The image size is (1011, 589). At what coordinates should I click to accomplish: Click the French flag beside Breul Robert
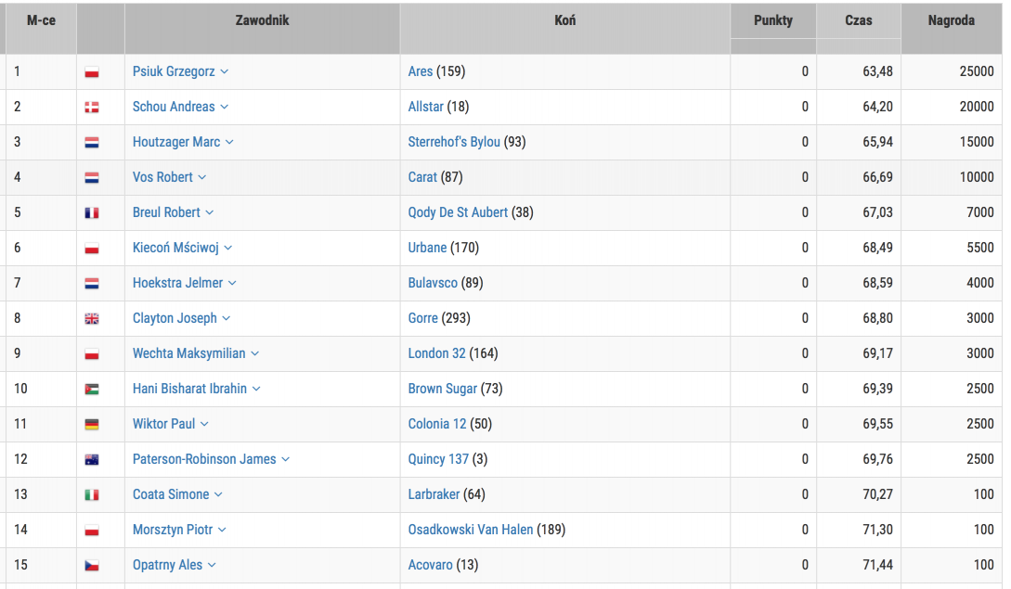pyautogui.click(x=92, y=213)
